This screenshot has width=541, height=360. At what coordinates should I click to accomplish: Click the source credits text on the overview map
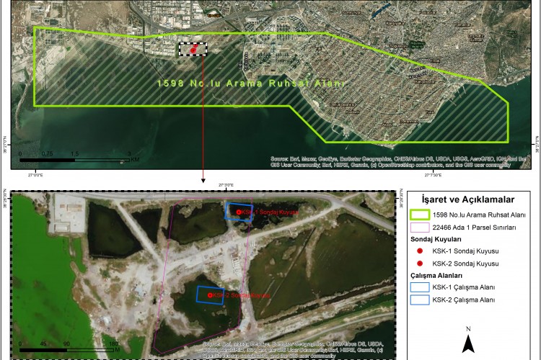click(398, 162)
